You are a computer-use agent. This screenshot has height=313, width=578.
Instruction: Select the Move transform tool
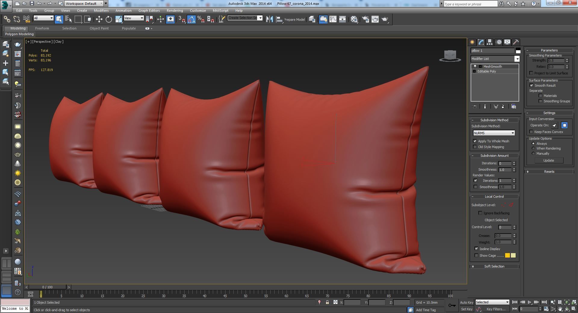(x=99, y=19)
